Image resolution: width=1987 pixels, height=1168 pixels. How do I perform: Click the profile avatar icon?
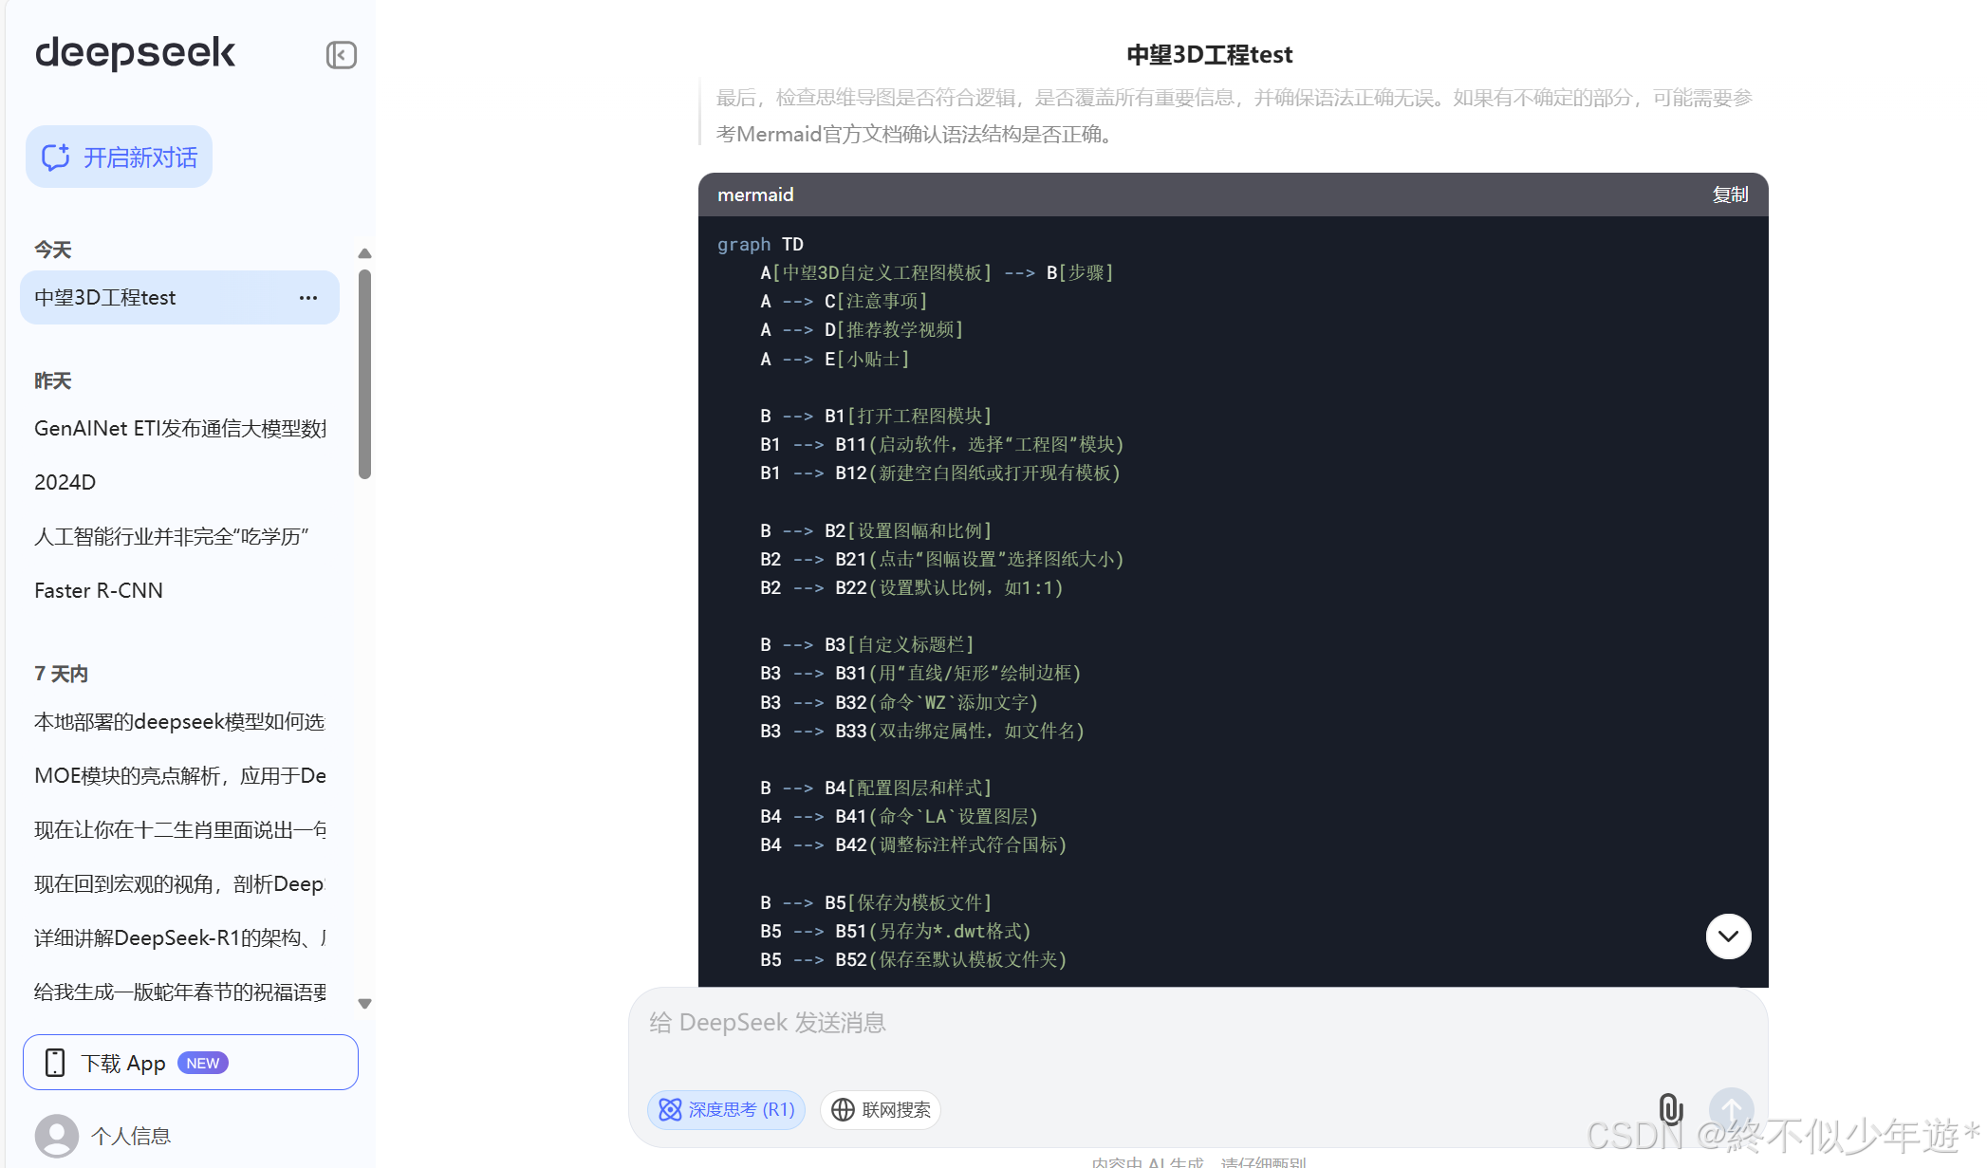(57, 1135)
